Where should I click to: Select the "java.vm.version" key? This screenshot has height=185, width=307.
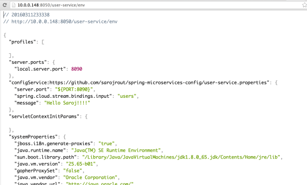point(37,164)
